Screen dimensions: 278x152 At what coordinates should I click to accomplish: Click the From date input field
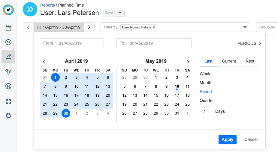pos(72,43)
